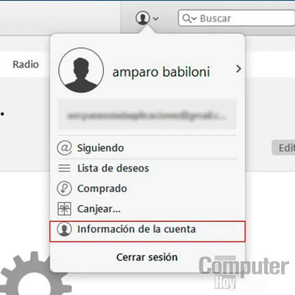Viewport: 295px width, 295px height.
Task: Expand profile with the right chevron arrow
Action: [x=238, y=69]
